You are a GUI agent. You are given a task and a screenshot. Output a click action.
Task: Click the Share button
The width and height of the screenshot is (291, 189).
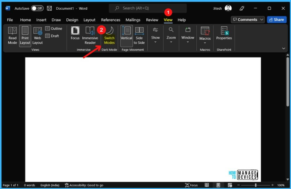point(277,20)
